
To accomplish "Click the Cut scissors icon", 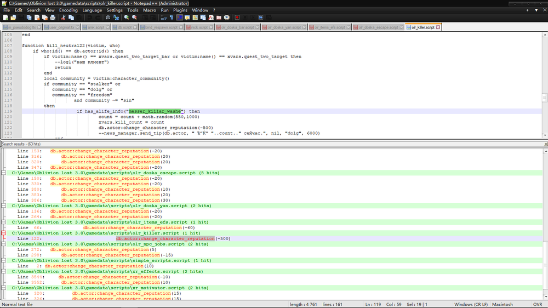I will coord(63,18).
